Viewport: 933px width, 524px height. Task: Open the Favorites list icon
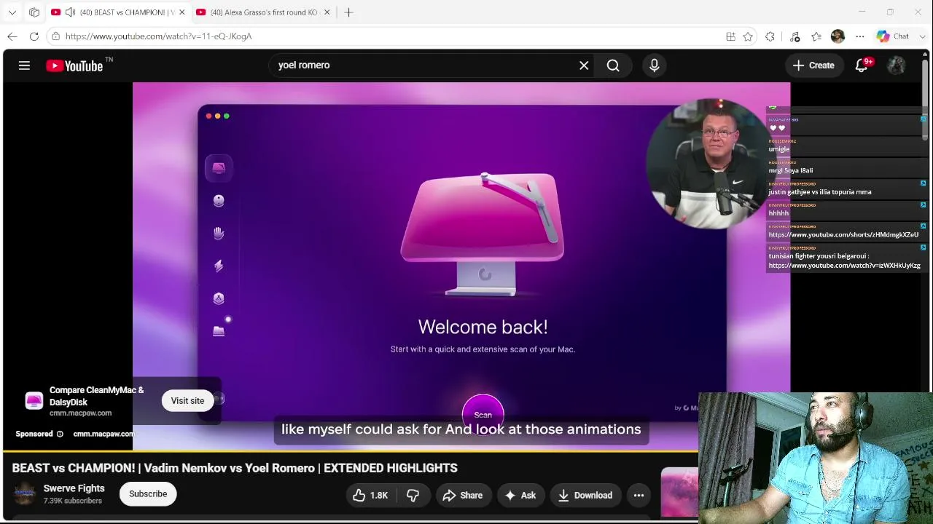[816, 36]
